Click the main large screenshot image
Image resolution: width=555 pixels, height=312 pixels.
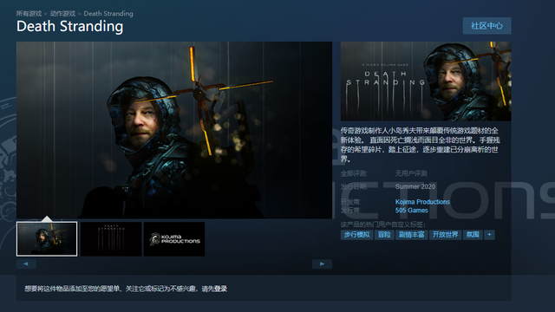[174, 130]
